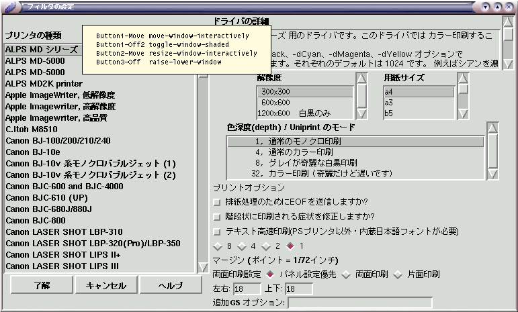Click the キャンセル button
Image resolution: width=518 pixels, height=312 pixels.
tap(106, 285)
